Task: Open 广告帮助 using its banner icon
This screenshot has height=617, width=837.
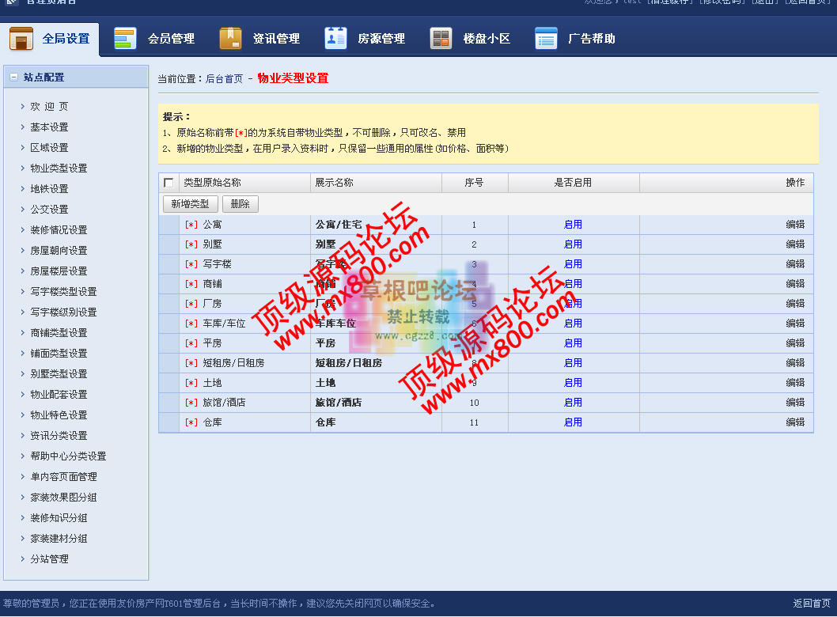Action: coord(546,37)
